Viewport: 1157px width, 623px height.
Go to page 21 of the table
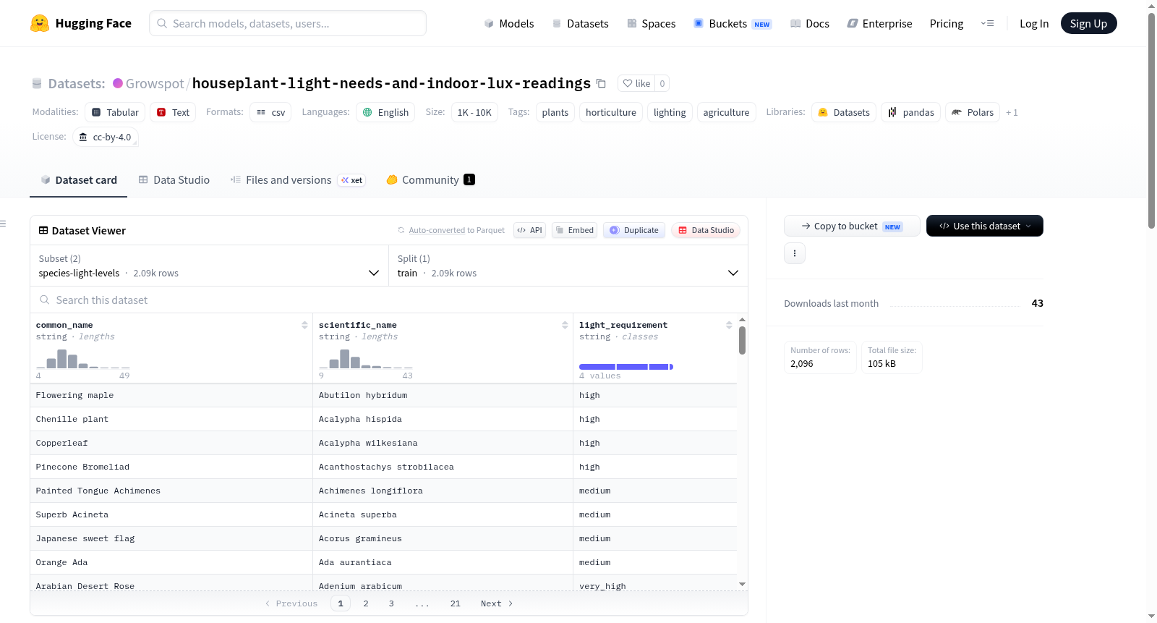[x=455, y=603]
